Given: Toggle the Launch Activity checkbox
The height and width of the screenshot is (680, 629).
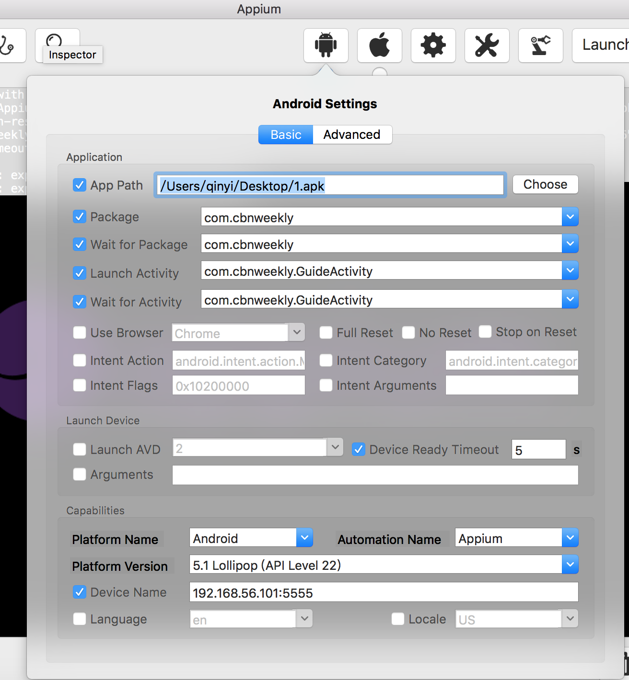Looking at the screenshot, I should (x=80, y=273).
